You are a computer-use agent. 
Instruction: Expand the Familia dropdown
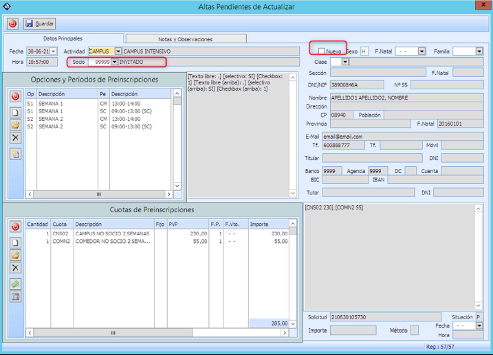[479, 51]
